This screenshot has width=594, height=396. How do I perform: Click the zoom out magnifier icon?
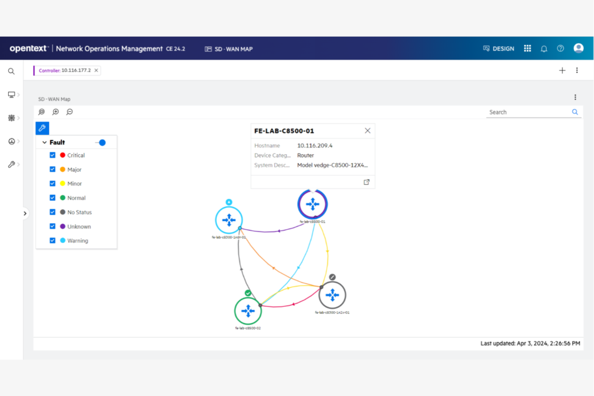[70, 112]
